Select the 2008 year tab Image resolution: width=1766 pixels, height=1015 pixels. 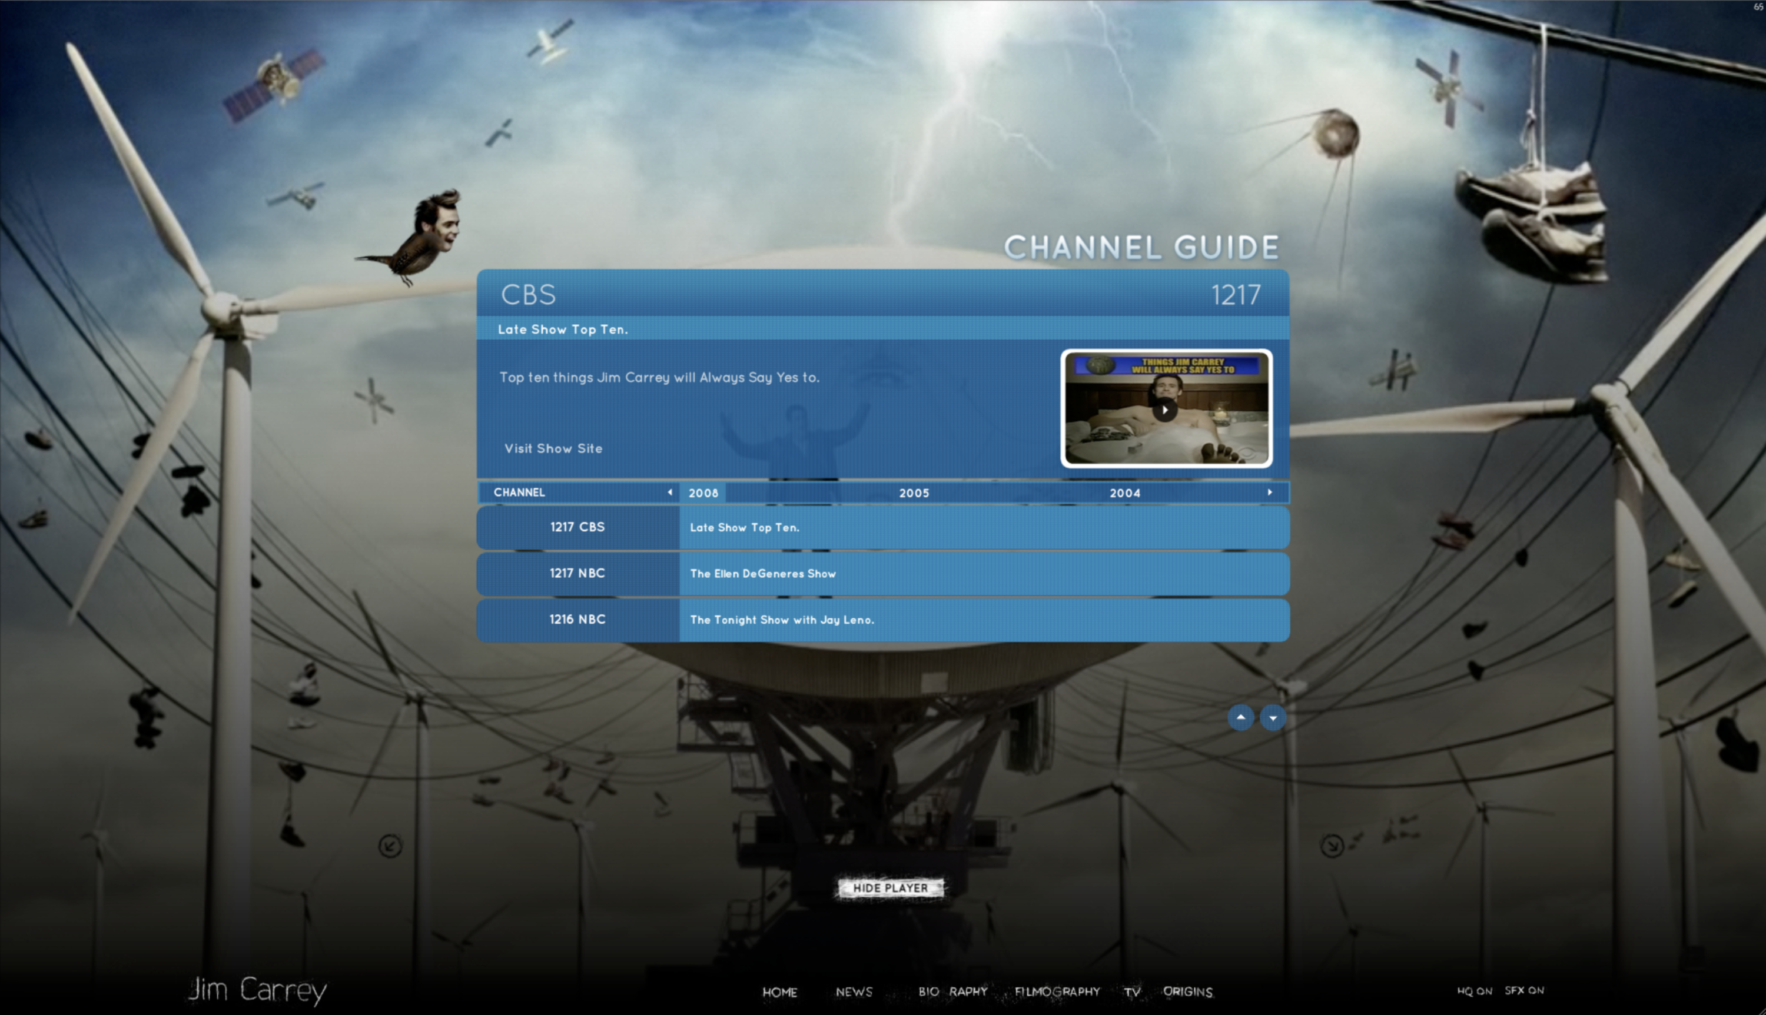pyautogui.click(x=703, y=493)
